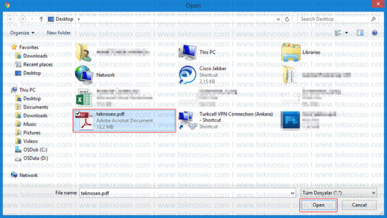Click the teknoseo.pdf file name text

click(110, 114)
